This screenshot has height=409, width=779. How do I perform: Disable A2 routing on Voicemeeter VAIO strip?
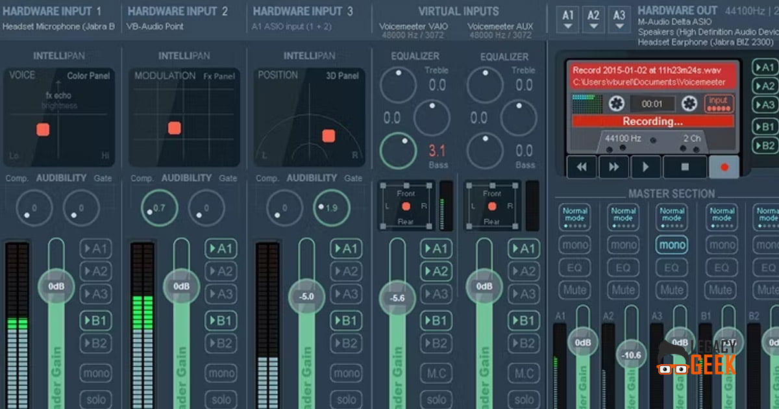[x=436, y=271]
